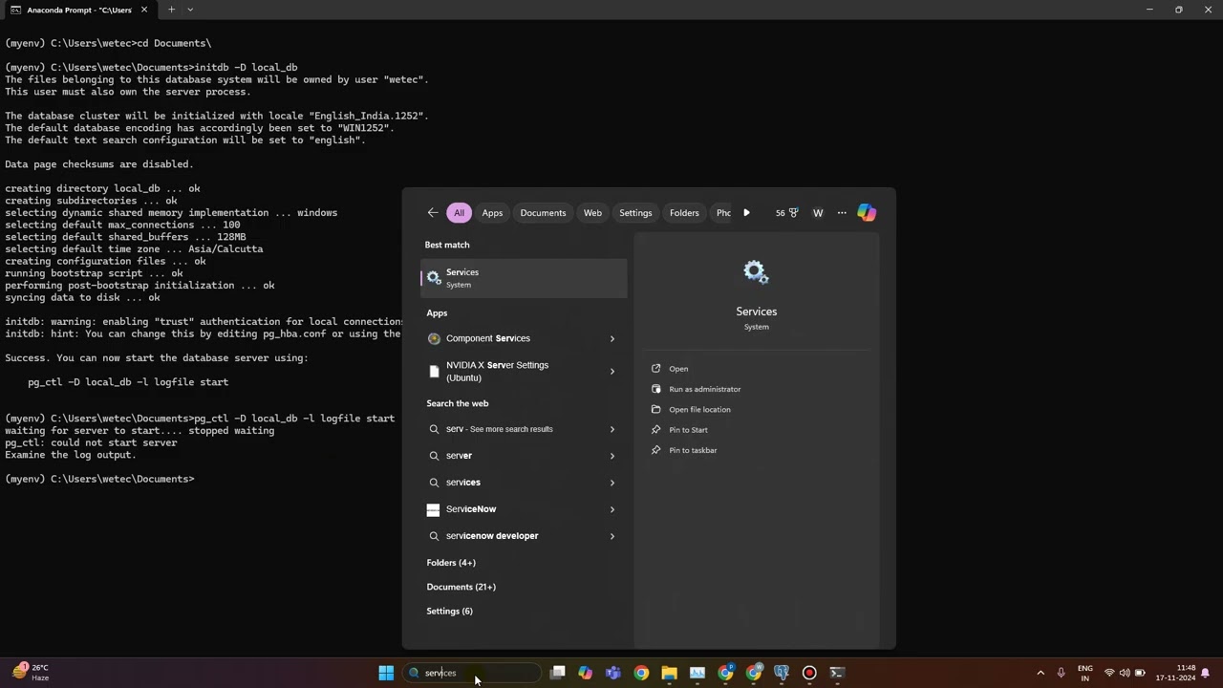Open the Windows Start button

(386, 673)
